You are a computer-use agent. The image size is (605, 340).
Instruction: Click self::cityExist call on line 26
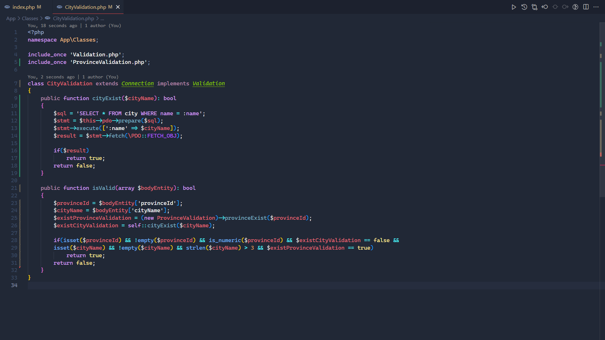[152, 225]
